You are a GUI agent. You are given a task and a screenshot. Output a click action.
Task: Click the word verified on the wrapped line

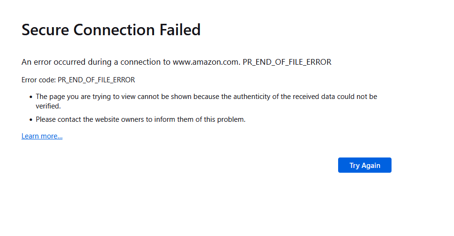point(48,106)
